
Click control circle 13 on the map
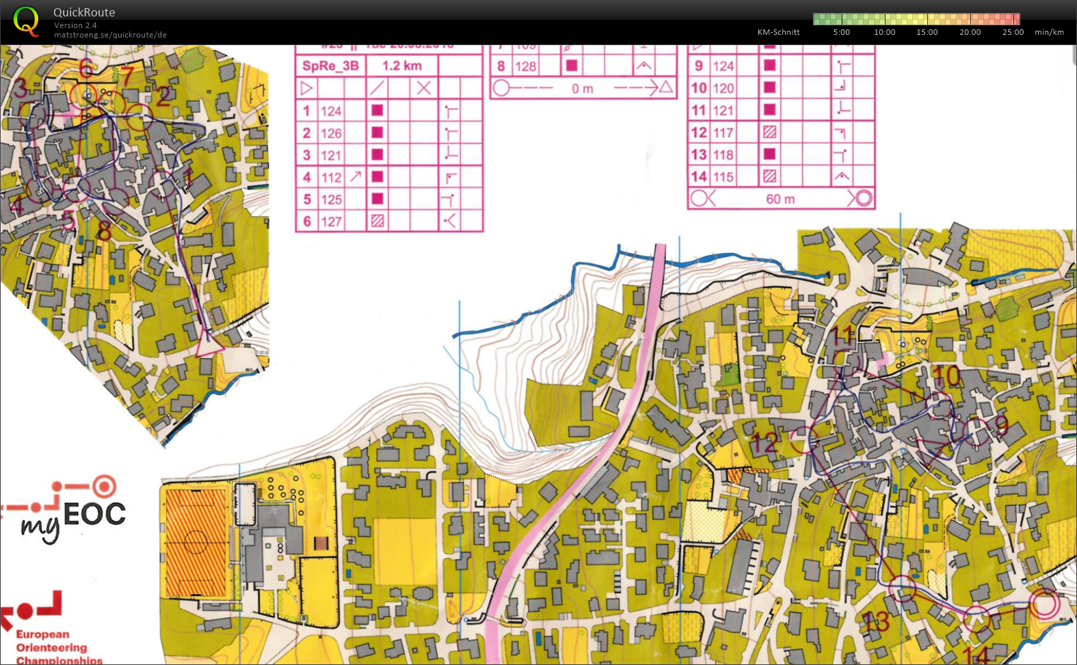click(903, 588)
